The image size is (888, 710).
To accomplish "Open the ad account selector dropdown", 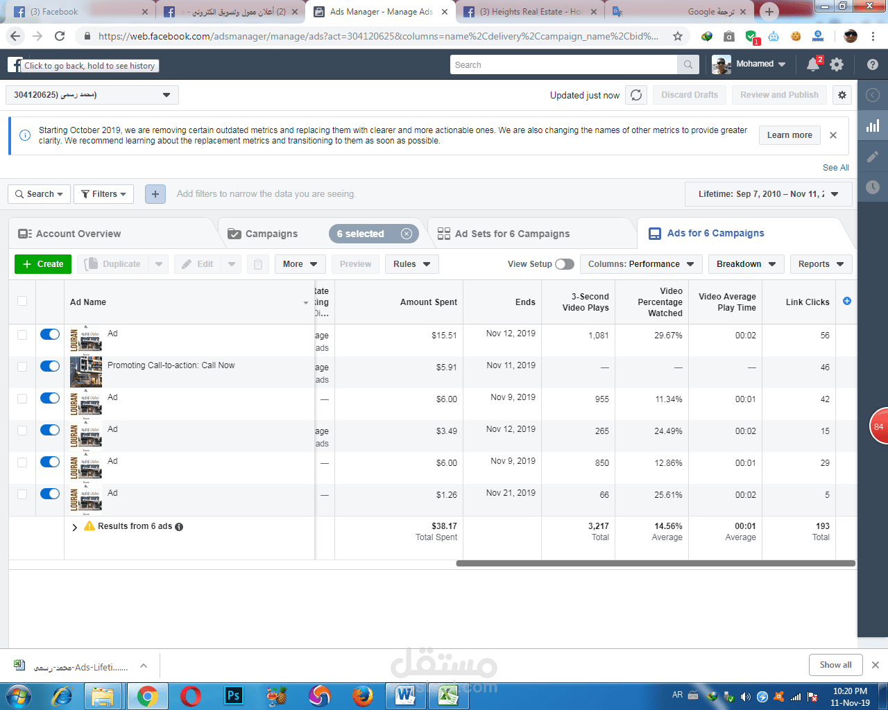I will click(92, 95).
